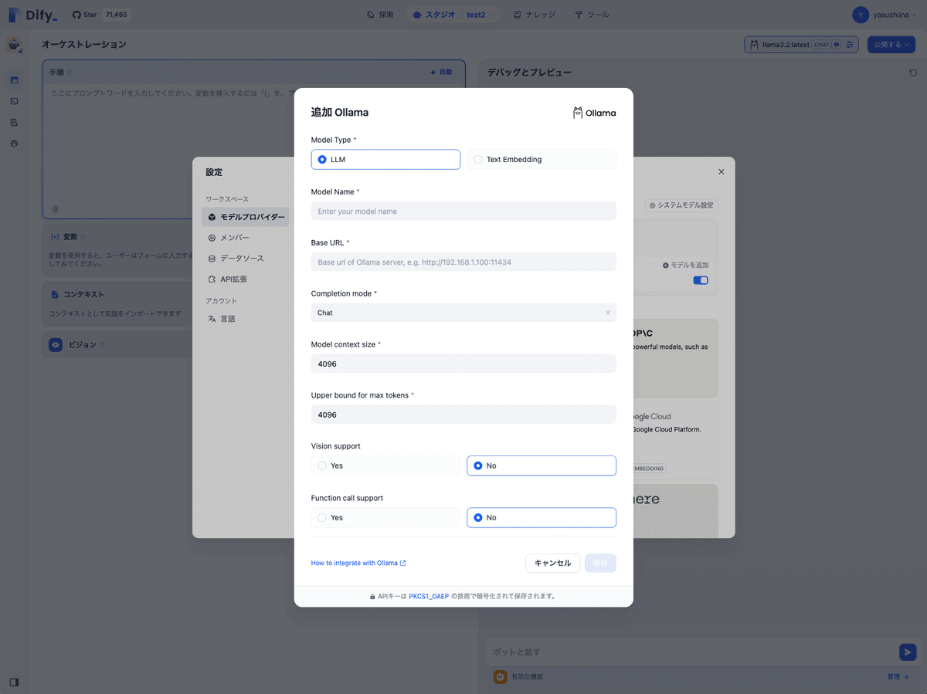Click the 手順 prompt help icon

click(x=70, y=73)
